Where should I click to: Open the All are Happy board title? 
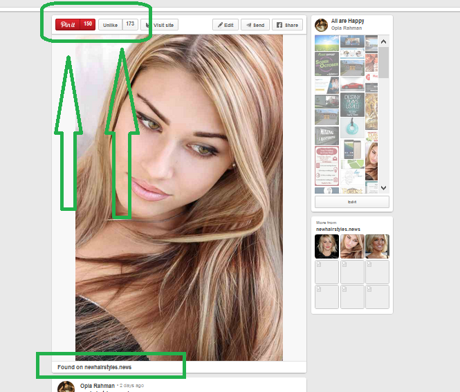(x=348, y=21)
